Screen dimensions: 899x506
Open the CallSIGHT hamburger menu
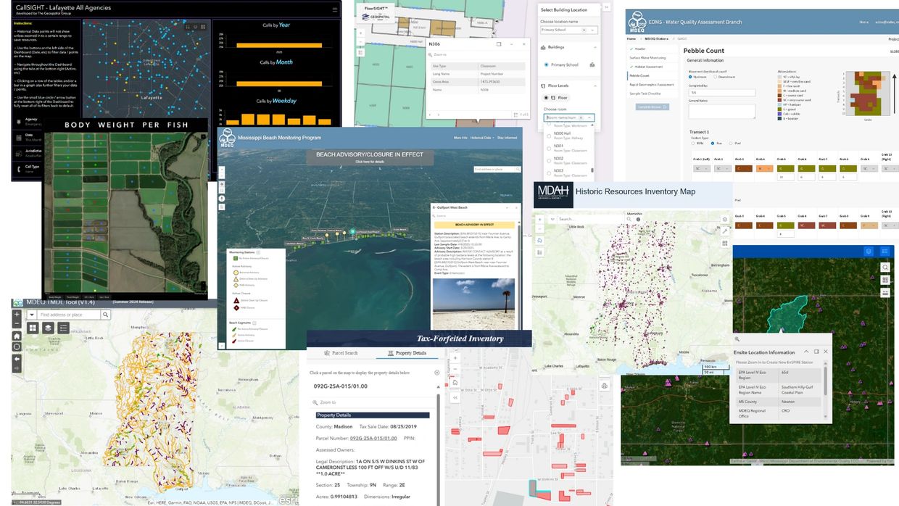click(335, 9)
